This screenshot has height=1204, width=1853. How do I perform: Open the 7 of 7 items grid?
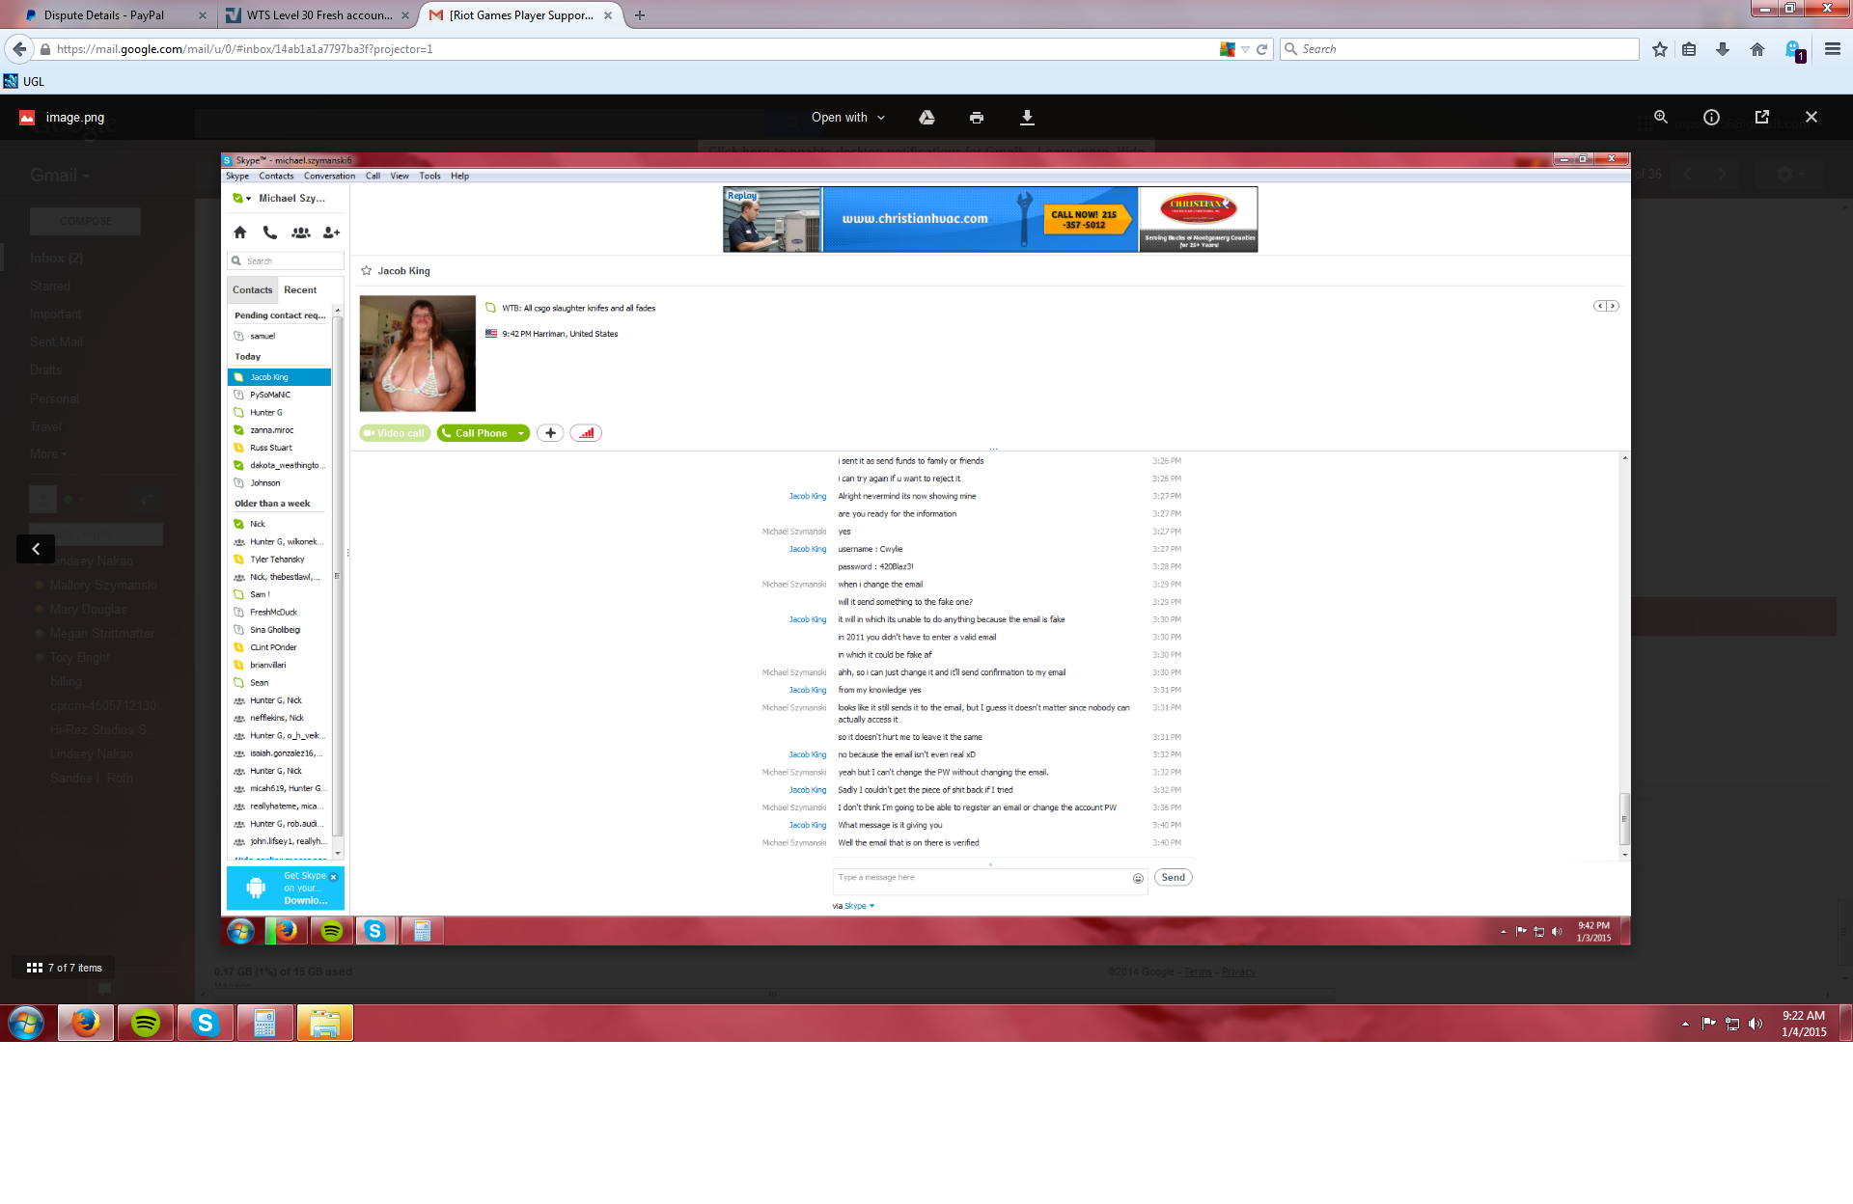point(64,968)
